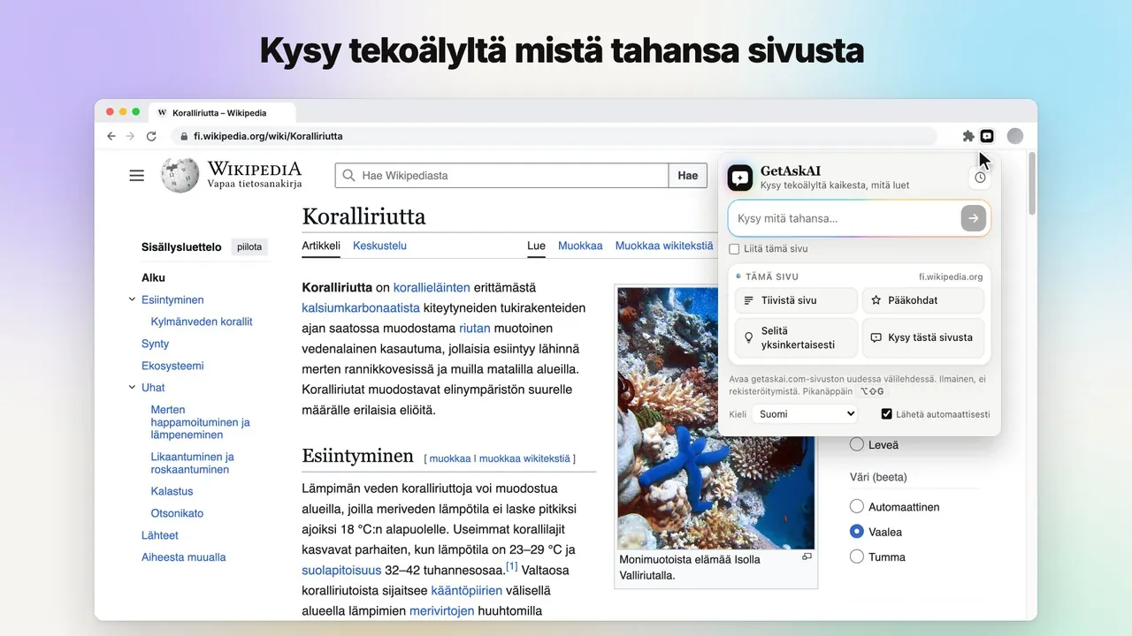Select the 'Tumma' color radio button
Screen dimensions: 1132x636
856,556
